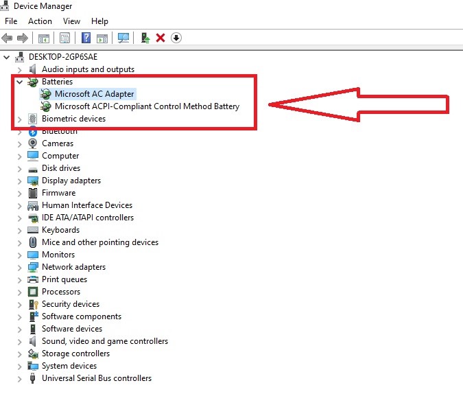The image size is (463, 405).
Task: Expand the Network adapters chevron
Action: pos(20,268)
